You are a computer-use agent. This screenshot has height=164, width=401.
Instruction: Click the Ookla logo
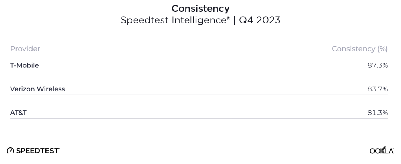tap(382, 151)
